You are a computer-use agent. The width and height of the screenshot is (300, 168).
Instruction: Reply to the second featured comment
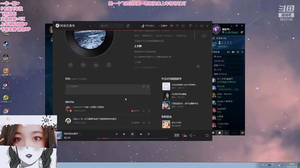tap(149, 123)
